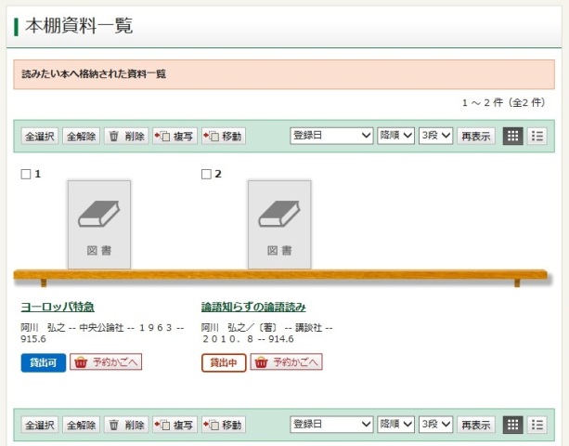569x446 pixels.
Task: Open the ヨーロッパ特急 title link
Action: (x=58, y=307)
